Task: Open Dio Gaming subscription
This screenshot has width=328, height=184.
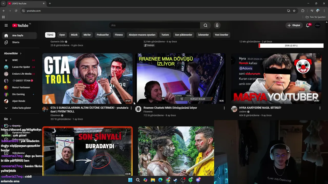Action: [19, 94]
